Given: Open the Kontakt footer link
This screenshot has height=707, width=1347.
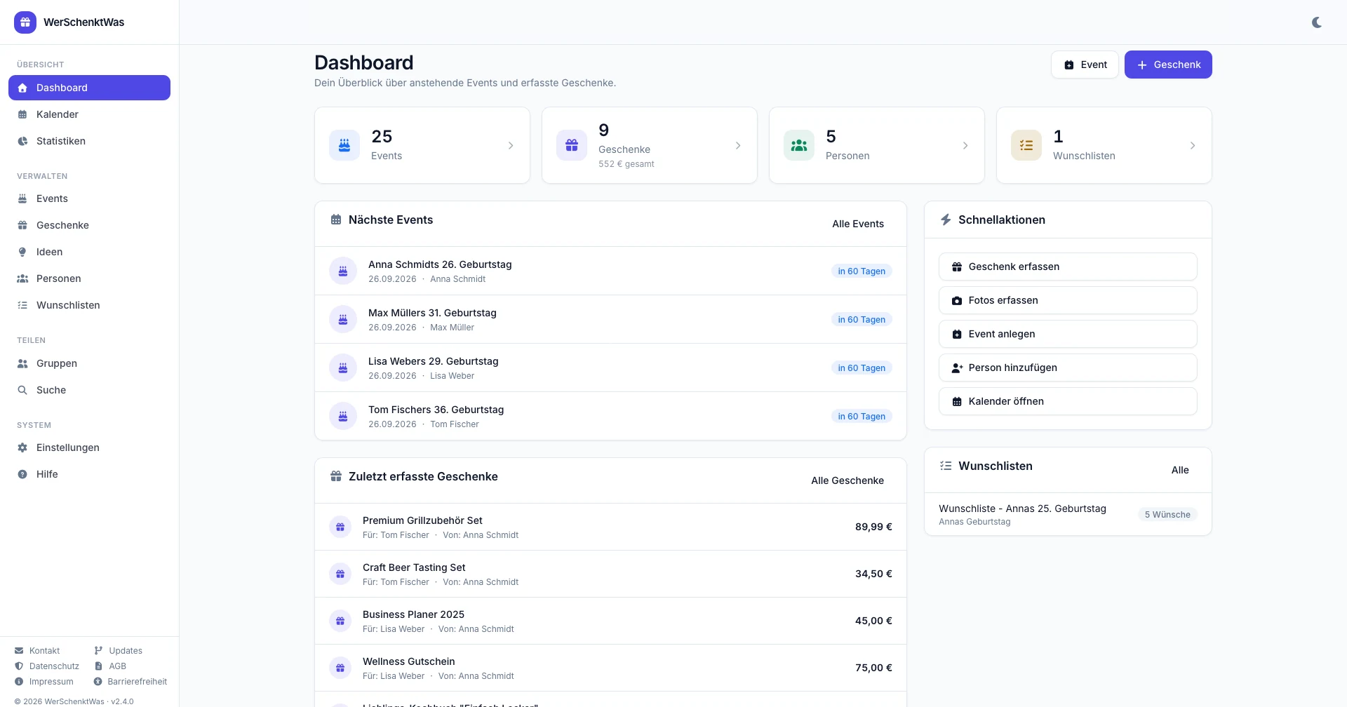Looking at the screenshot, I should [37, 651].
